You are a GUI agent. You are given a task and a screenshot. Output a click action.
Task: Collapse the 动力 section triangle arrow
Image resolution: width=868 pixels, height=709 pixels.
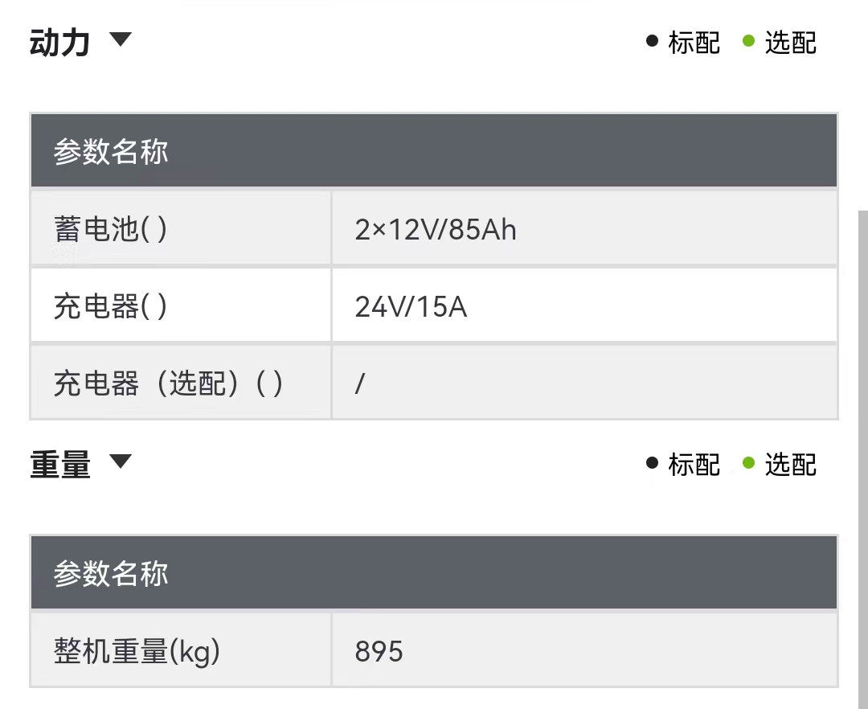pyautogui.click(x=120, y=39)
